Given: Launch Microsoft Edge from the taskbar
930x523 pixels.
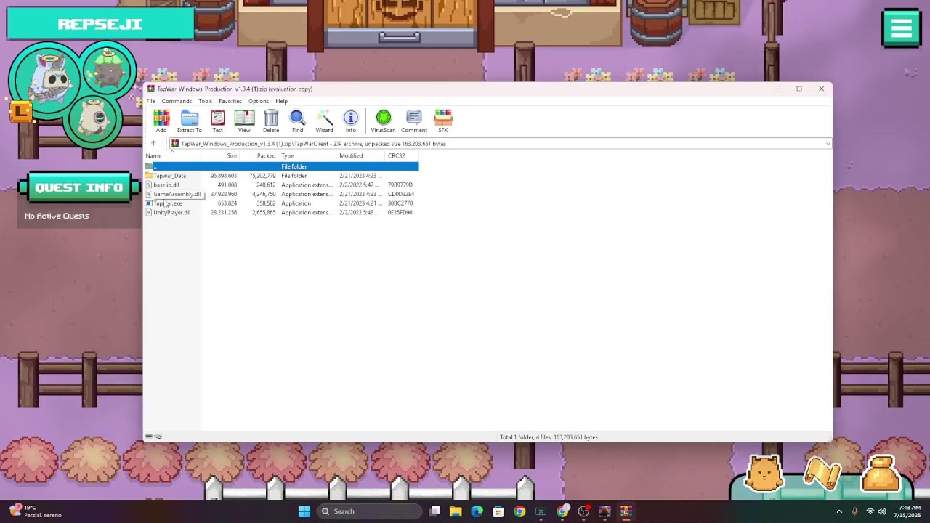Looking at the screenshot, I should 477,511.
